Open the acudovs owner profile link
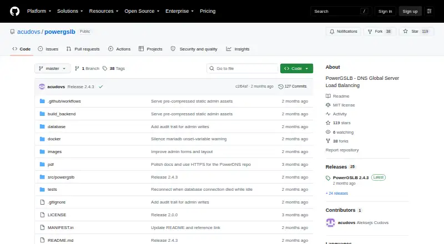The image size is (444, 244). (29, 32)
